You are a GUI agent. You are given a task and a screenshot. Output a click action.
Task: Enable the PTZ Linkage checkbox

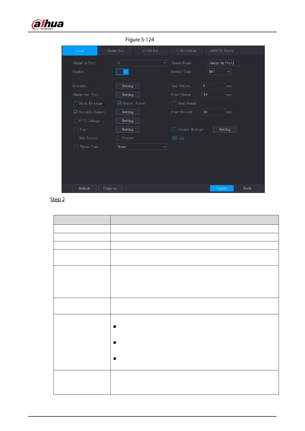pyautogui.click(x=76, y=121)
